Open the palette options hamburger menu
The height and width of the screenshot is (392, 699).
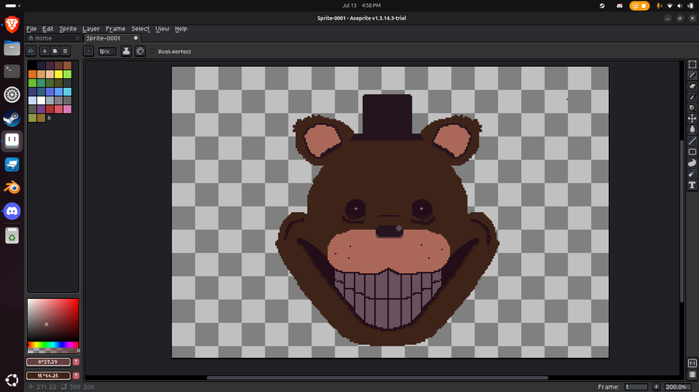pyautogui.click(x=65, y=51)
